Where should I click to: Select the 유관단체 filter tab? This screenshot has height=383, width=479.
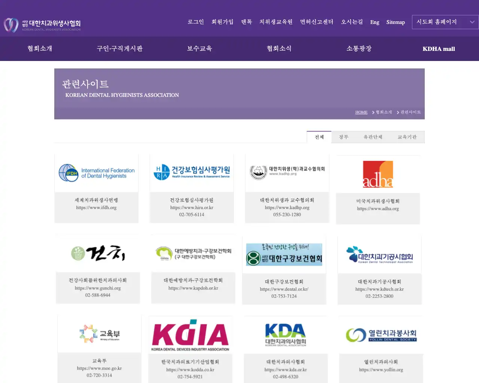pos(373,137)
